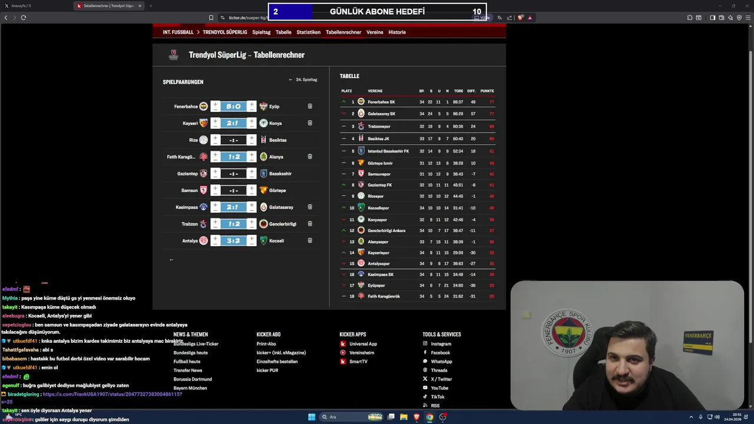This screenshot has height=424, width=754.
Task: Increase Galatasaray away goals with plus
Action: pos(252,206)
